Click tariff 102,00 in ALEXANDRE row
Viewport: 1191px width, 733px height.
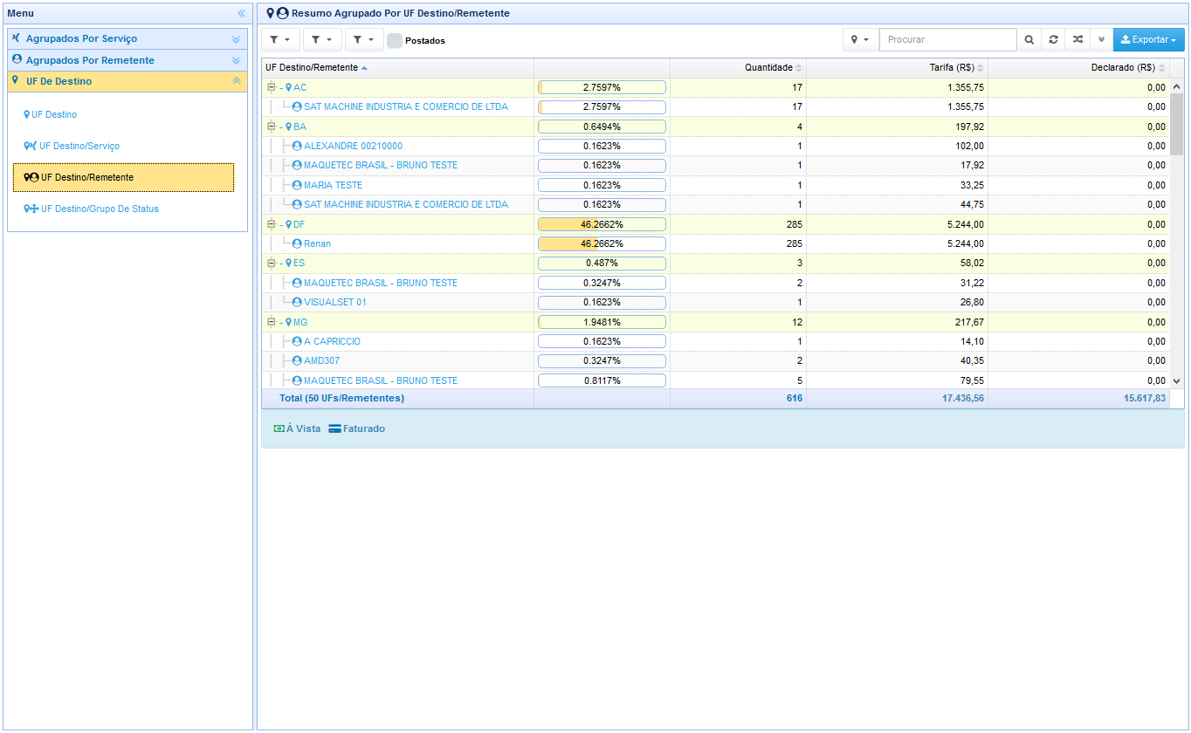(969, 146)
